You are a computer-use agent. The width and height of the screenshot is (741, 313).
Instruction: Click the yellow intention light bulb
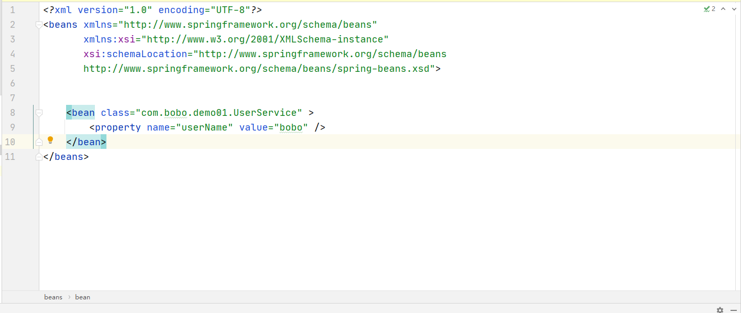(x=50, y=141)
